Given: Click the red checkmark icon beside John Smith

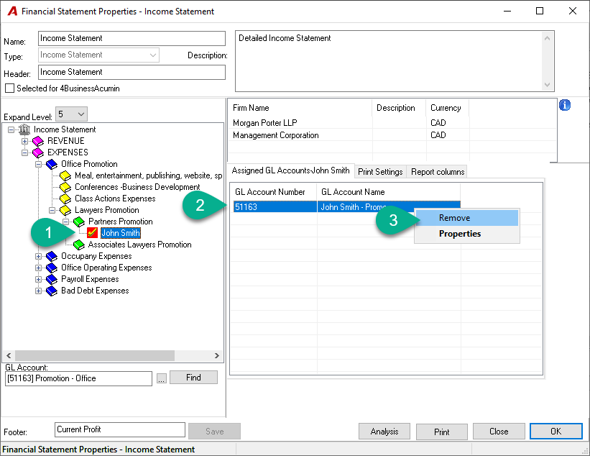Looking at the screenshot, I should 92,233.
